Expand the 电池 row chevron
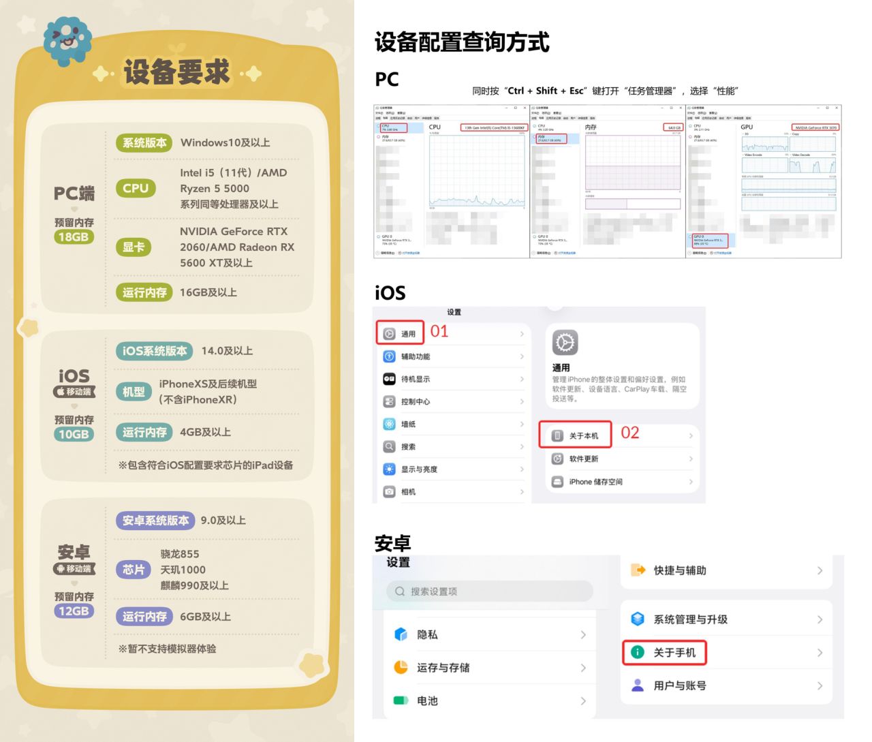This screenshot has width=872, height=742. [583, 700]
